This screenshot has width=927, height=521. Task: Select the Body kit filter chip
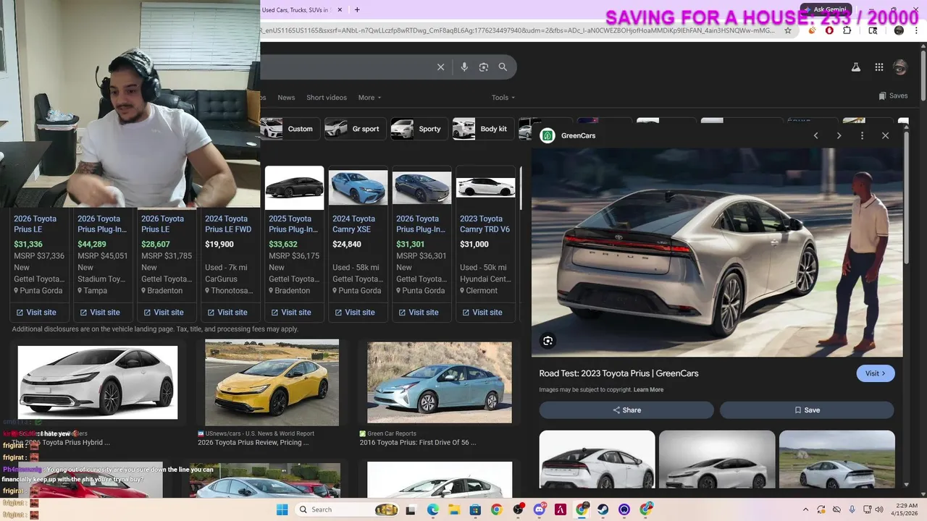click(482, 129)
